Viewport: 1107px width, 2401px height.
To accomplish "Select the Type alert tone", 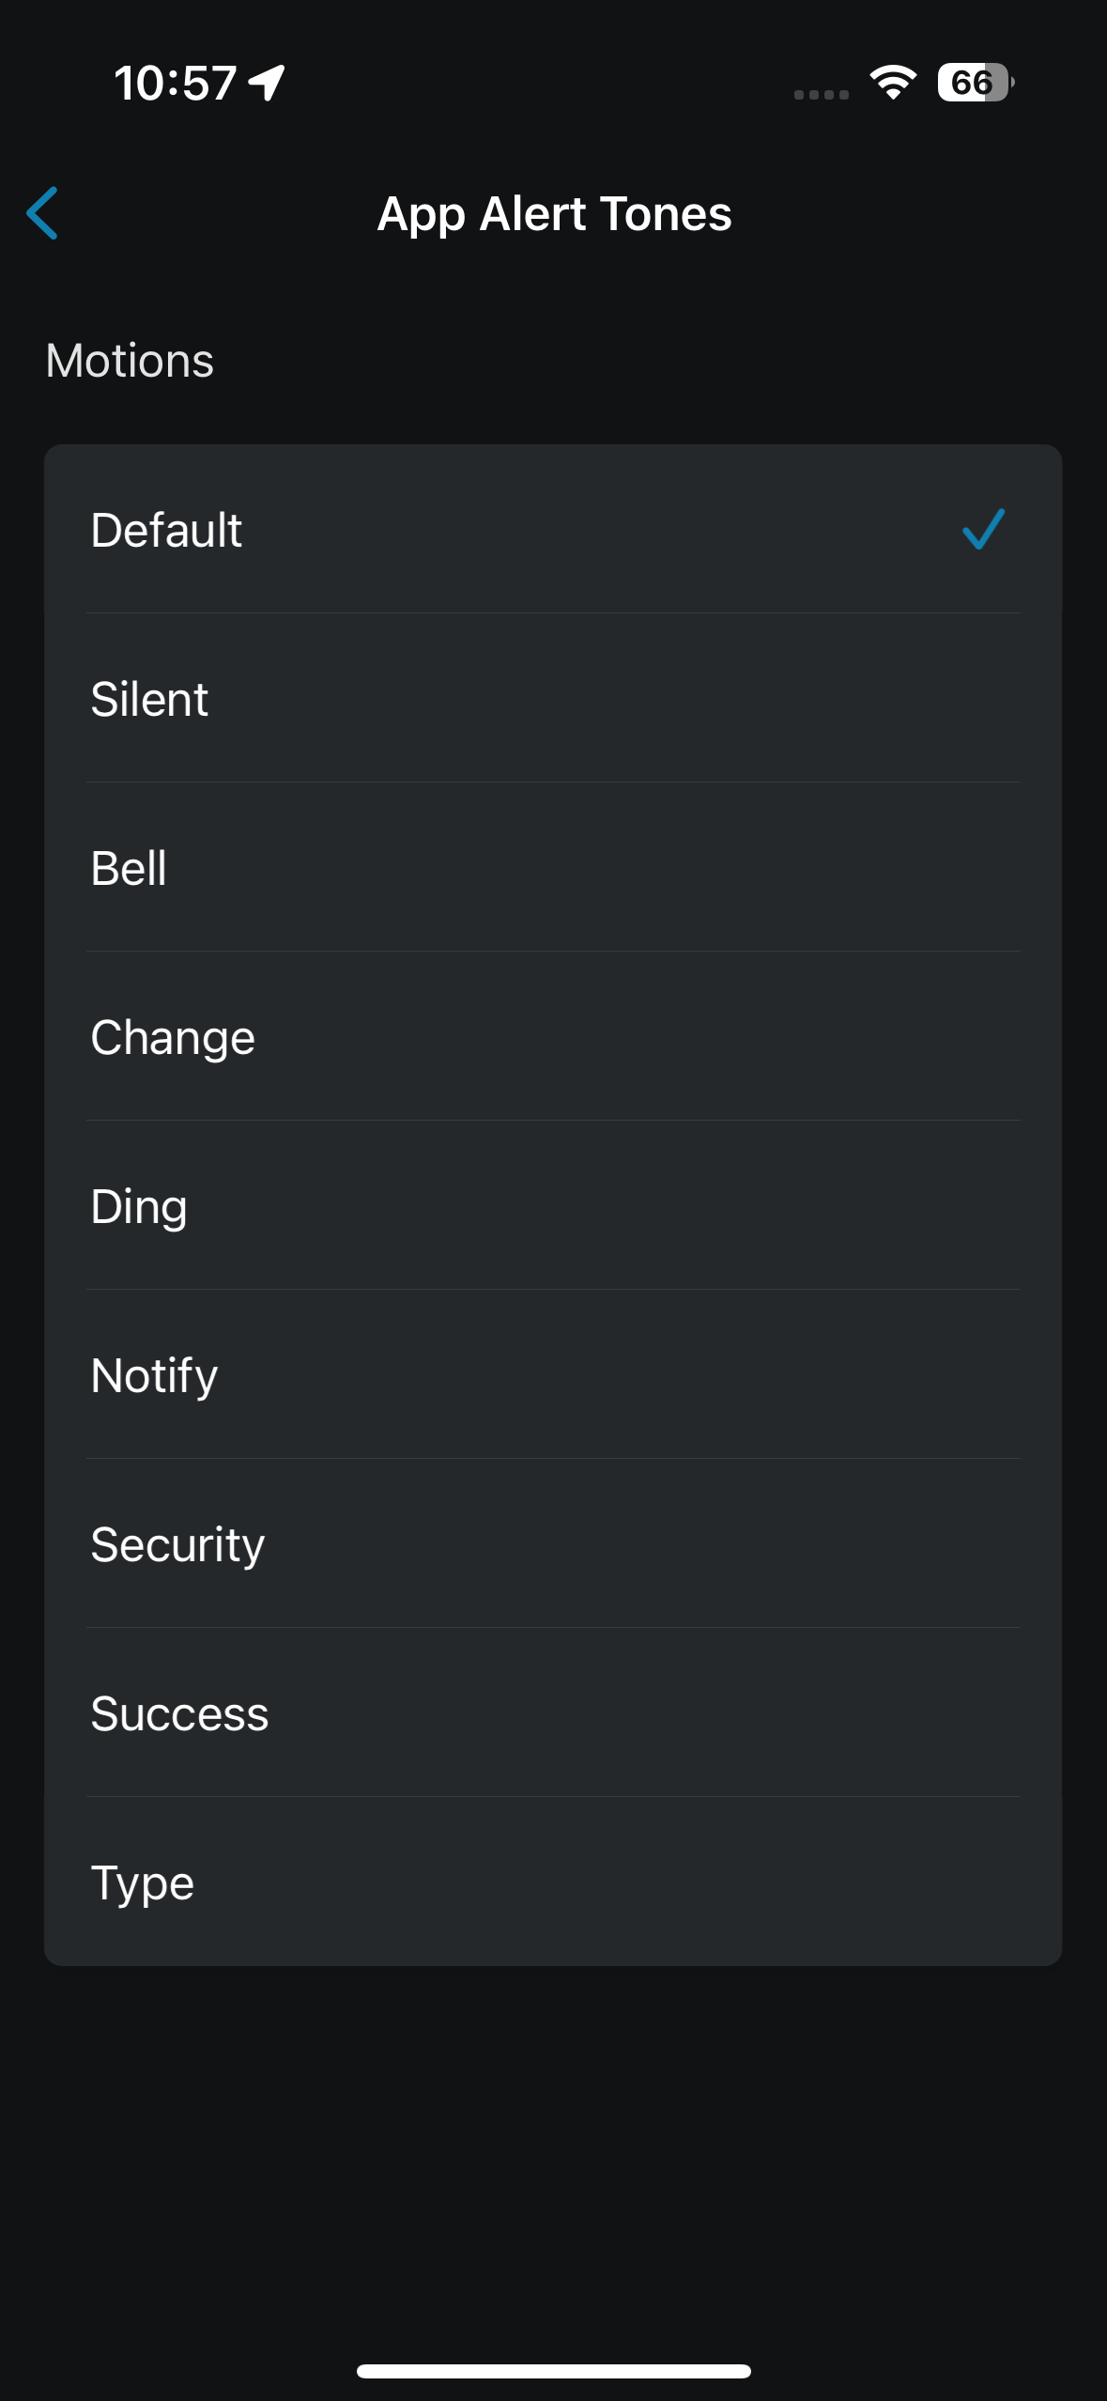I will tap(553, 1882).
